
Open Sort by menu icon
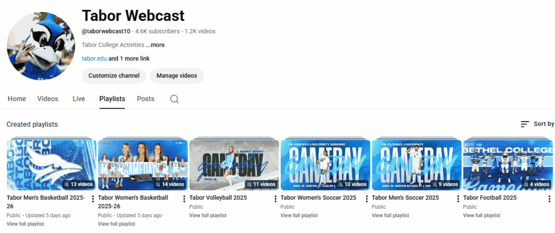pyautogui.click(x=525, y=124)
